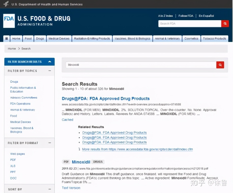233x193 pixels.
Task: Click the U.S. Food & Drug Administration title
Action: [x=44, y=21]
